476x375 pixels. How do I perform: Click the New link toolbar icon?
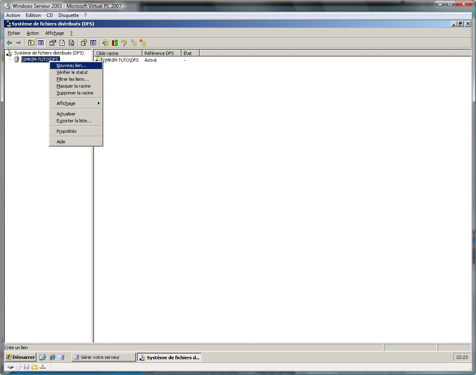tap(106, 43)
